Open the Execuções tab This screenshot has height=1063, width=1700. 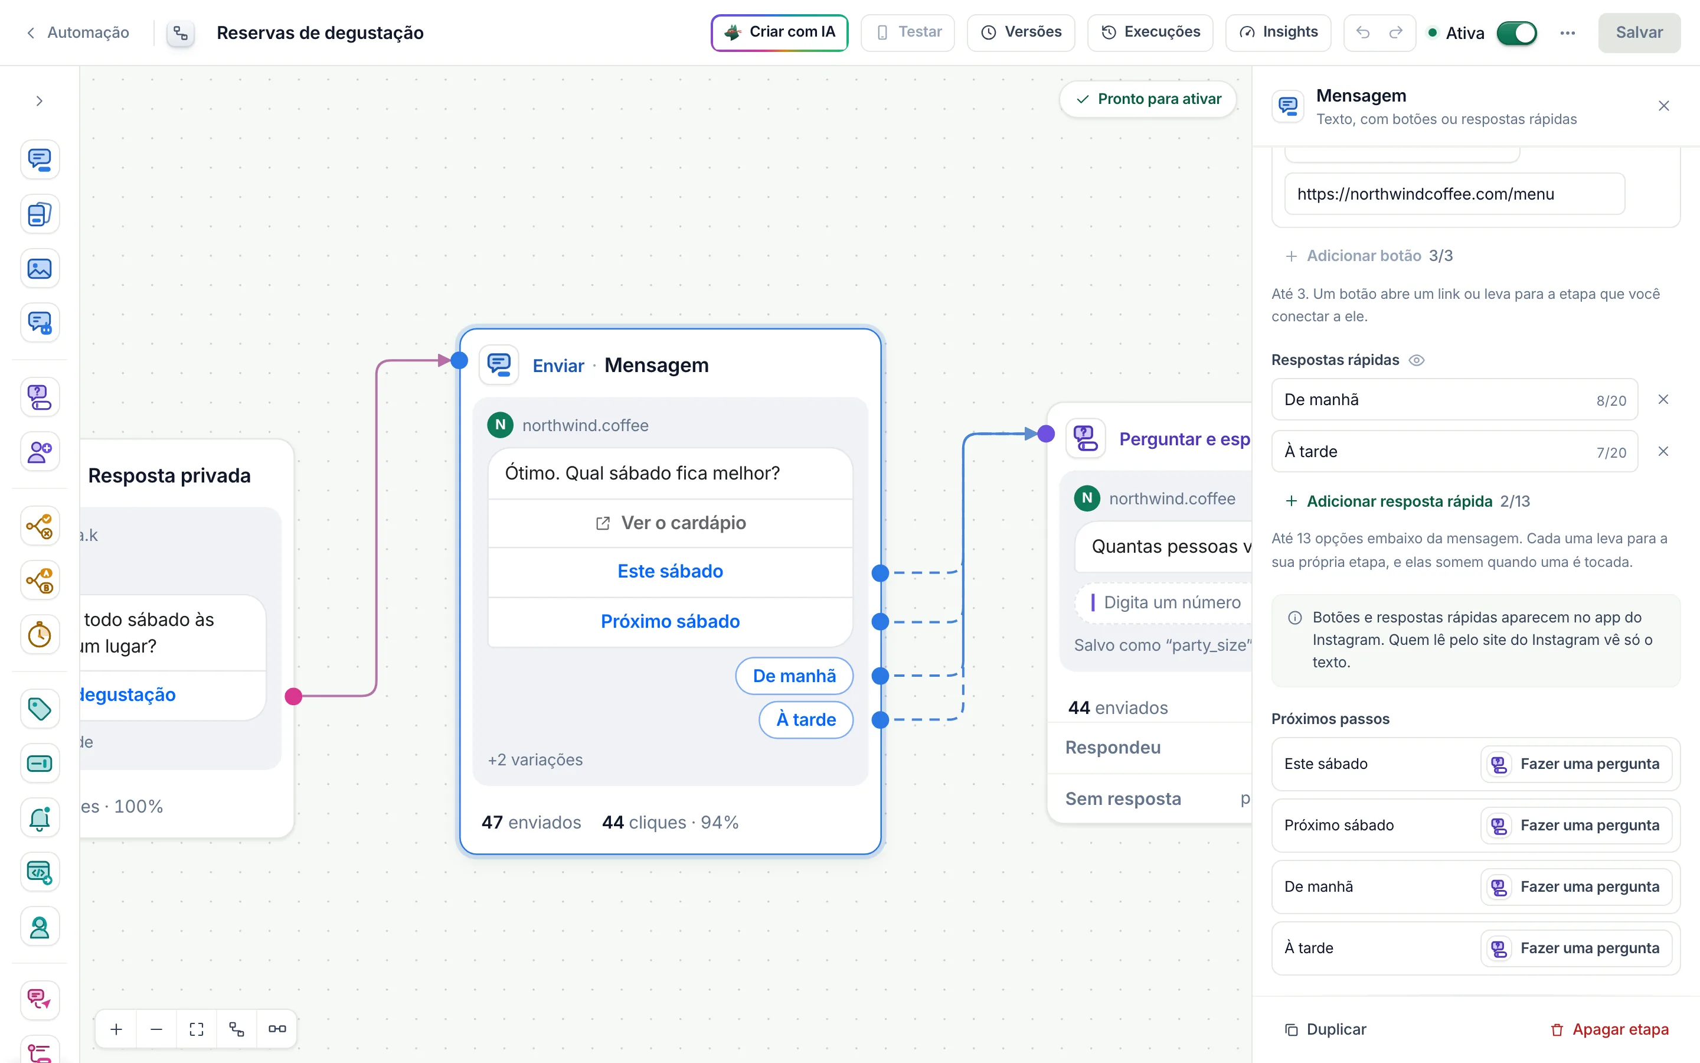[1150, 32]
